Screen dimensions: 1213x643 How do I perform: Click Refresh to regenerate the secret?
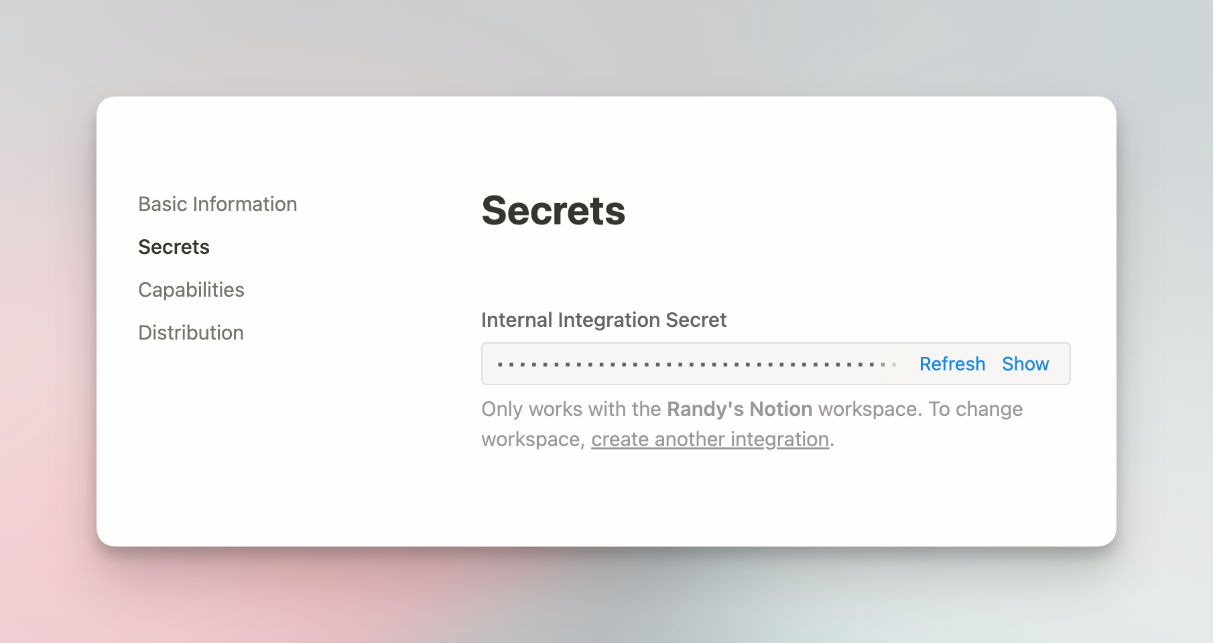[x=952, y=364]
